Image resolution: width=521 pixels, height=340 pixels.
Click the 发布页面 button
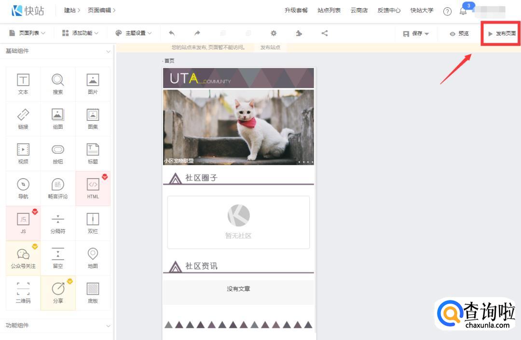pyautogui.click(x=502, y=34)
